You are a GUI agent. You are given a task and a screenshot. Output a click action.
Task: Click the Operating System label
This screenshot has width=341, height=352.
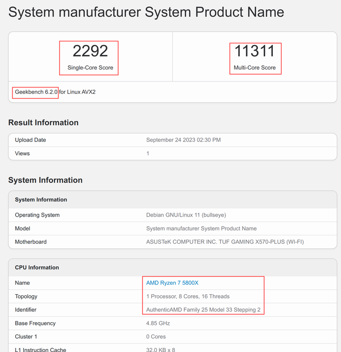(x=37, y=215)
